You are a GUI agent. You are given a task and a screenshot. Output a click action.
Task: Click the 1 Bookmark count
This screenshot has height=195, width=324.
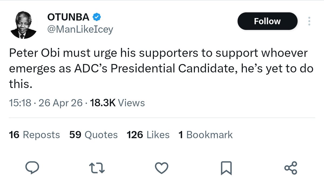pyautogui.click(x=205, y=135)
